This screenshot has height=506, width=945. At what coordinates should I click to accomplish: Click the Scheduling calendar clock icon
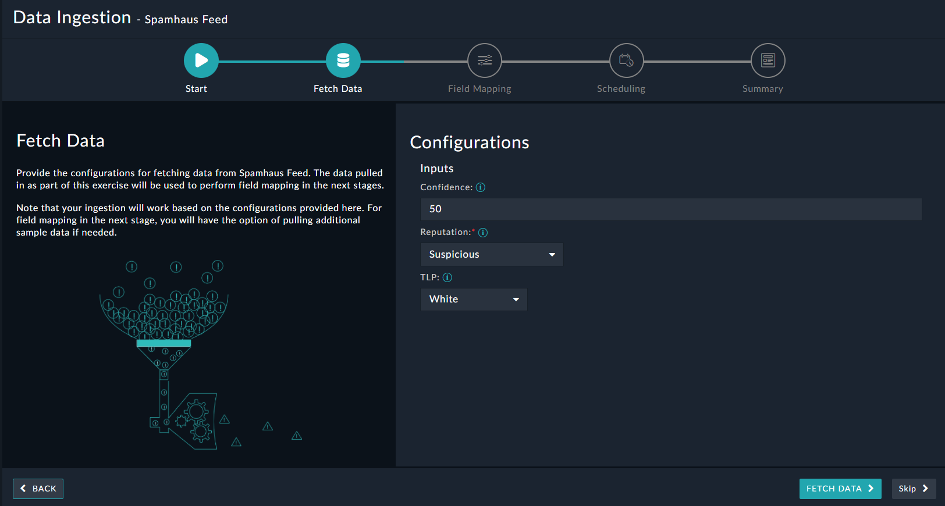click(x=626, y=60)
